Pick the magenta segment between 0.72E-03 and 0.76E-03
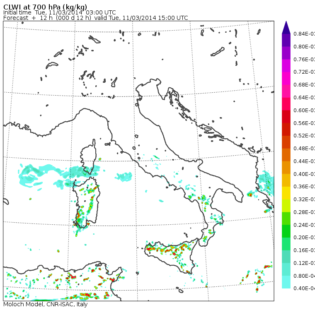The height and width of the screenshot is (310, 315). 286,66
